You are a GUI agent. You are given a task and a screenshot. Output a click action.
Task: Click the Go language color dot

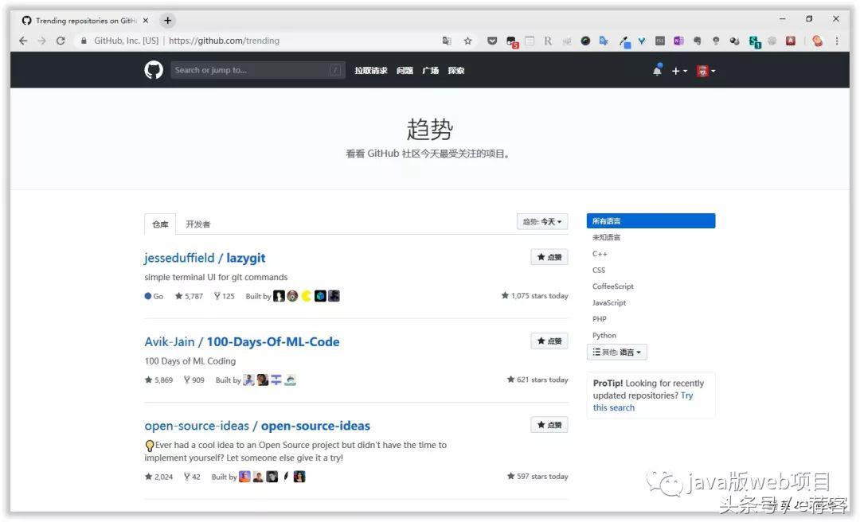point(147,295)
